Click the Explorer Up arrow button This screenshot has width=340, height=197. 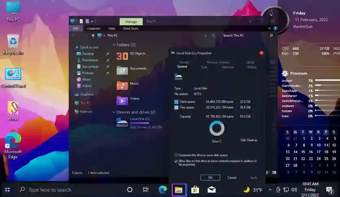click(x=93, y=35)
